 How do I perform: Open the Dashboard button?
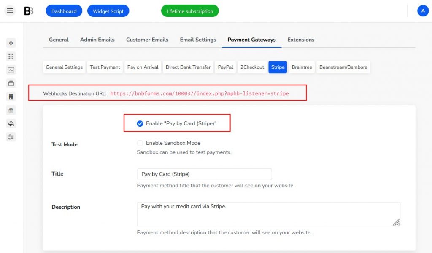point(64,11)
